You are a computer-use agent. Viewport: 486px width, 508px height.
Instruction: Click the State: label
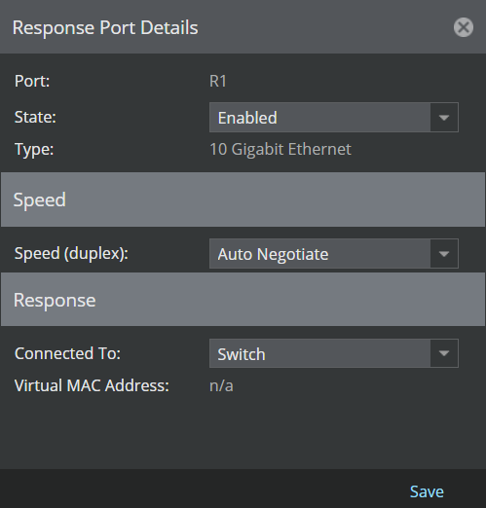(35, 117)
